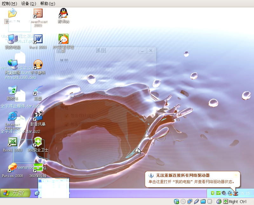The width and height of the screenshot is (254, 205).
Task: Select the 回收站 recycle bin icon
Action: (13, 93)
